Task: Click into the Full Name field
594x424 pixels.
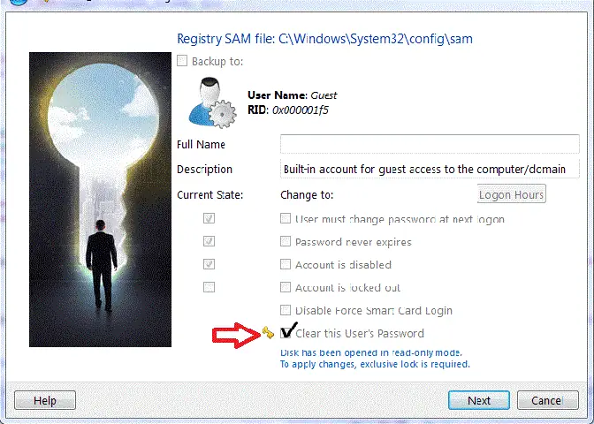Action: pyautogui.click(x=430, y=144)
